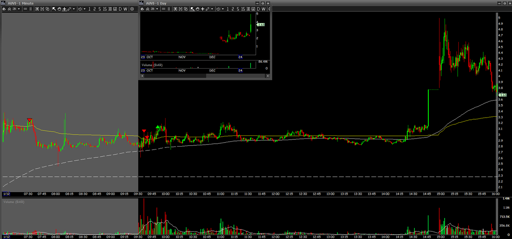Select the pencil drawing tool in 1 Day chart
Image resolution: width=512 pixels, height=239 pixels.
click(x=207, y=9)
